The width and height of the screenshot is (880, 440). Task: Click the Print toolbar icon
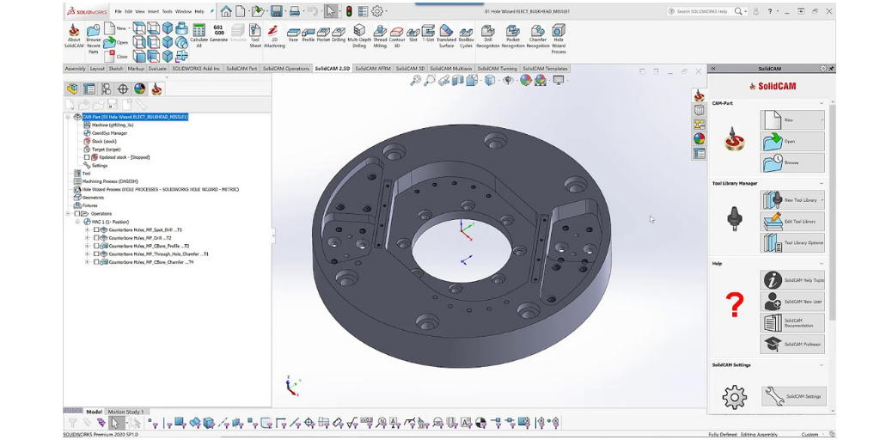click(294, 11)
